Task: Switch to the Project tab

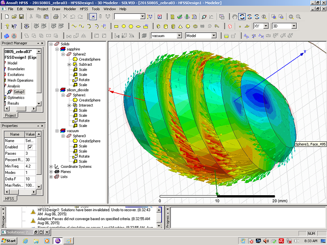Action: coord(11,116)
